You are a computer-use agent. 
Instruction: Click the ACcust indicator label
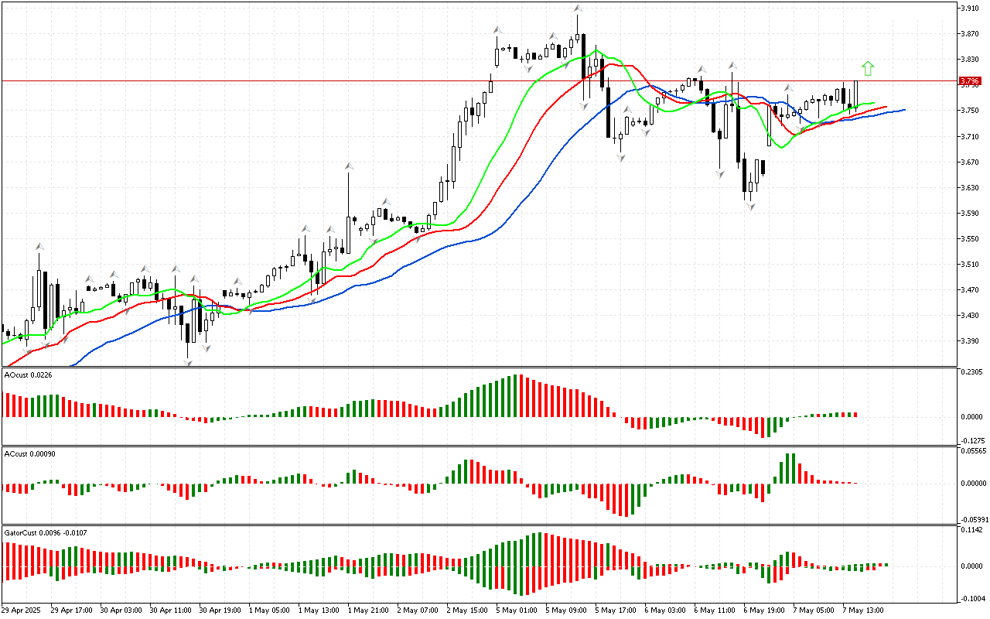(x=29, y=453)
